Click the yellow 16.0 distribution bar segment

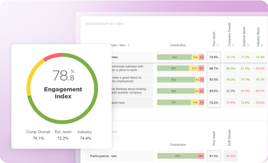click(x=195, y=102)
